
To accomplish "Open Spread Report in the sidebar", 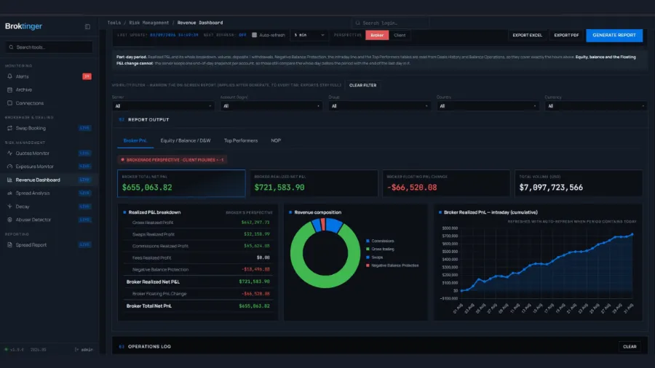I will pyautogui.click(x=49, y=245).
